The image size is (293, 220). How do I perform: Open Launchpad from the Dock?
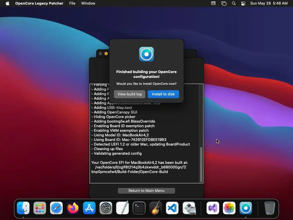pyautogui.click(x=39, y=208)
